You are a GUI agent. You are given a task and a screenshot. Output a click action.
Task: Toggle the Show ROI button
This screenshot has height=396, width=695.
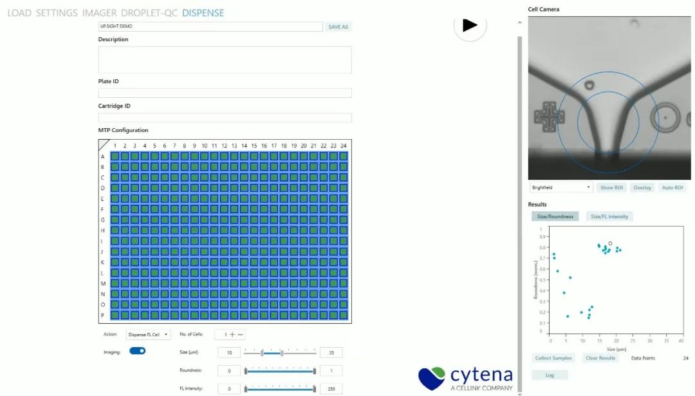pyautogui.click(x=611, y=187)
